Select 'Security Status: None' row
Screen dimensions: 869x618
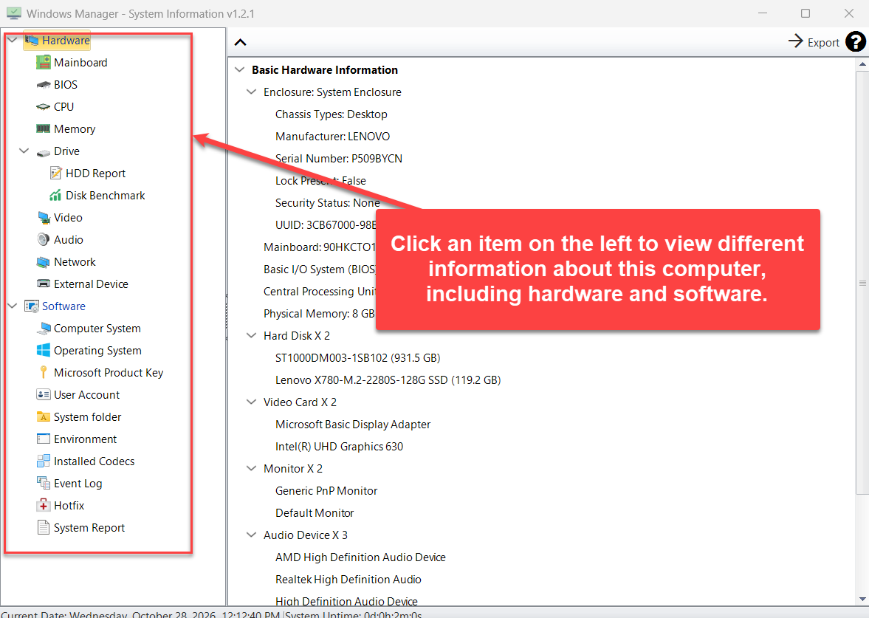click(x=328, y=203)
